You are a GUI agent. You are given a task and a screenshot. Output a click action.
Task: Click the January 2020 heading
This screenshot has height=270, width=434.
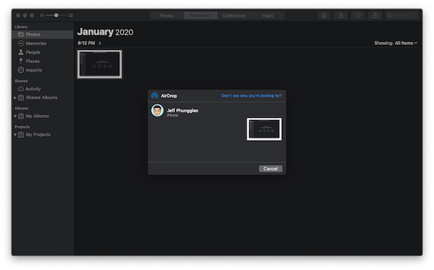coord(105,32)
